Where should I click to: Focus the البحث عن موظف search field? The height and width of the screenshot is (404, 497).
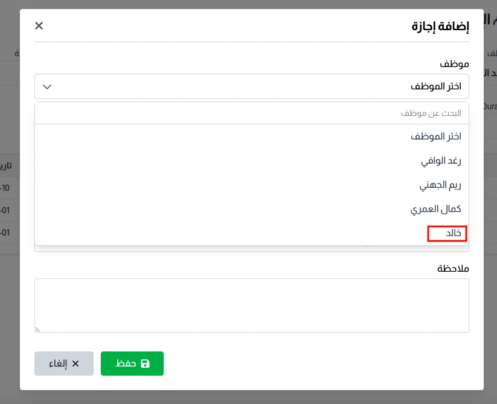tap(251, 113)
